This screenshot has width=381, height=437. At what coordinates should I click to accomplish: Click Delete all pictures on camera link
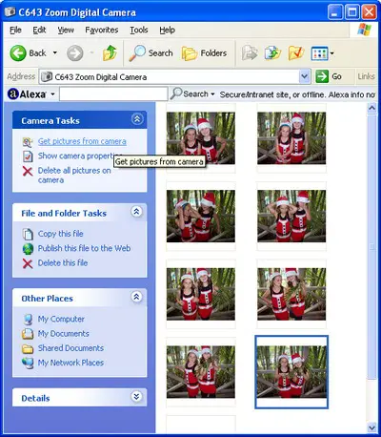click(x=74, y=176)
